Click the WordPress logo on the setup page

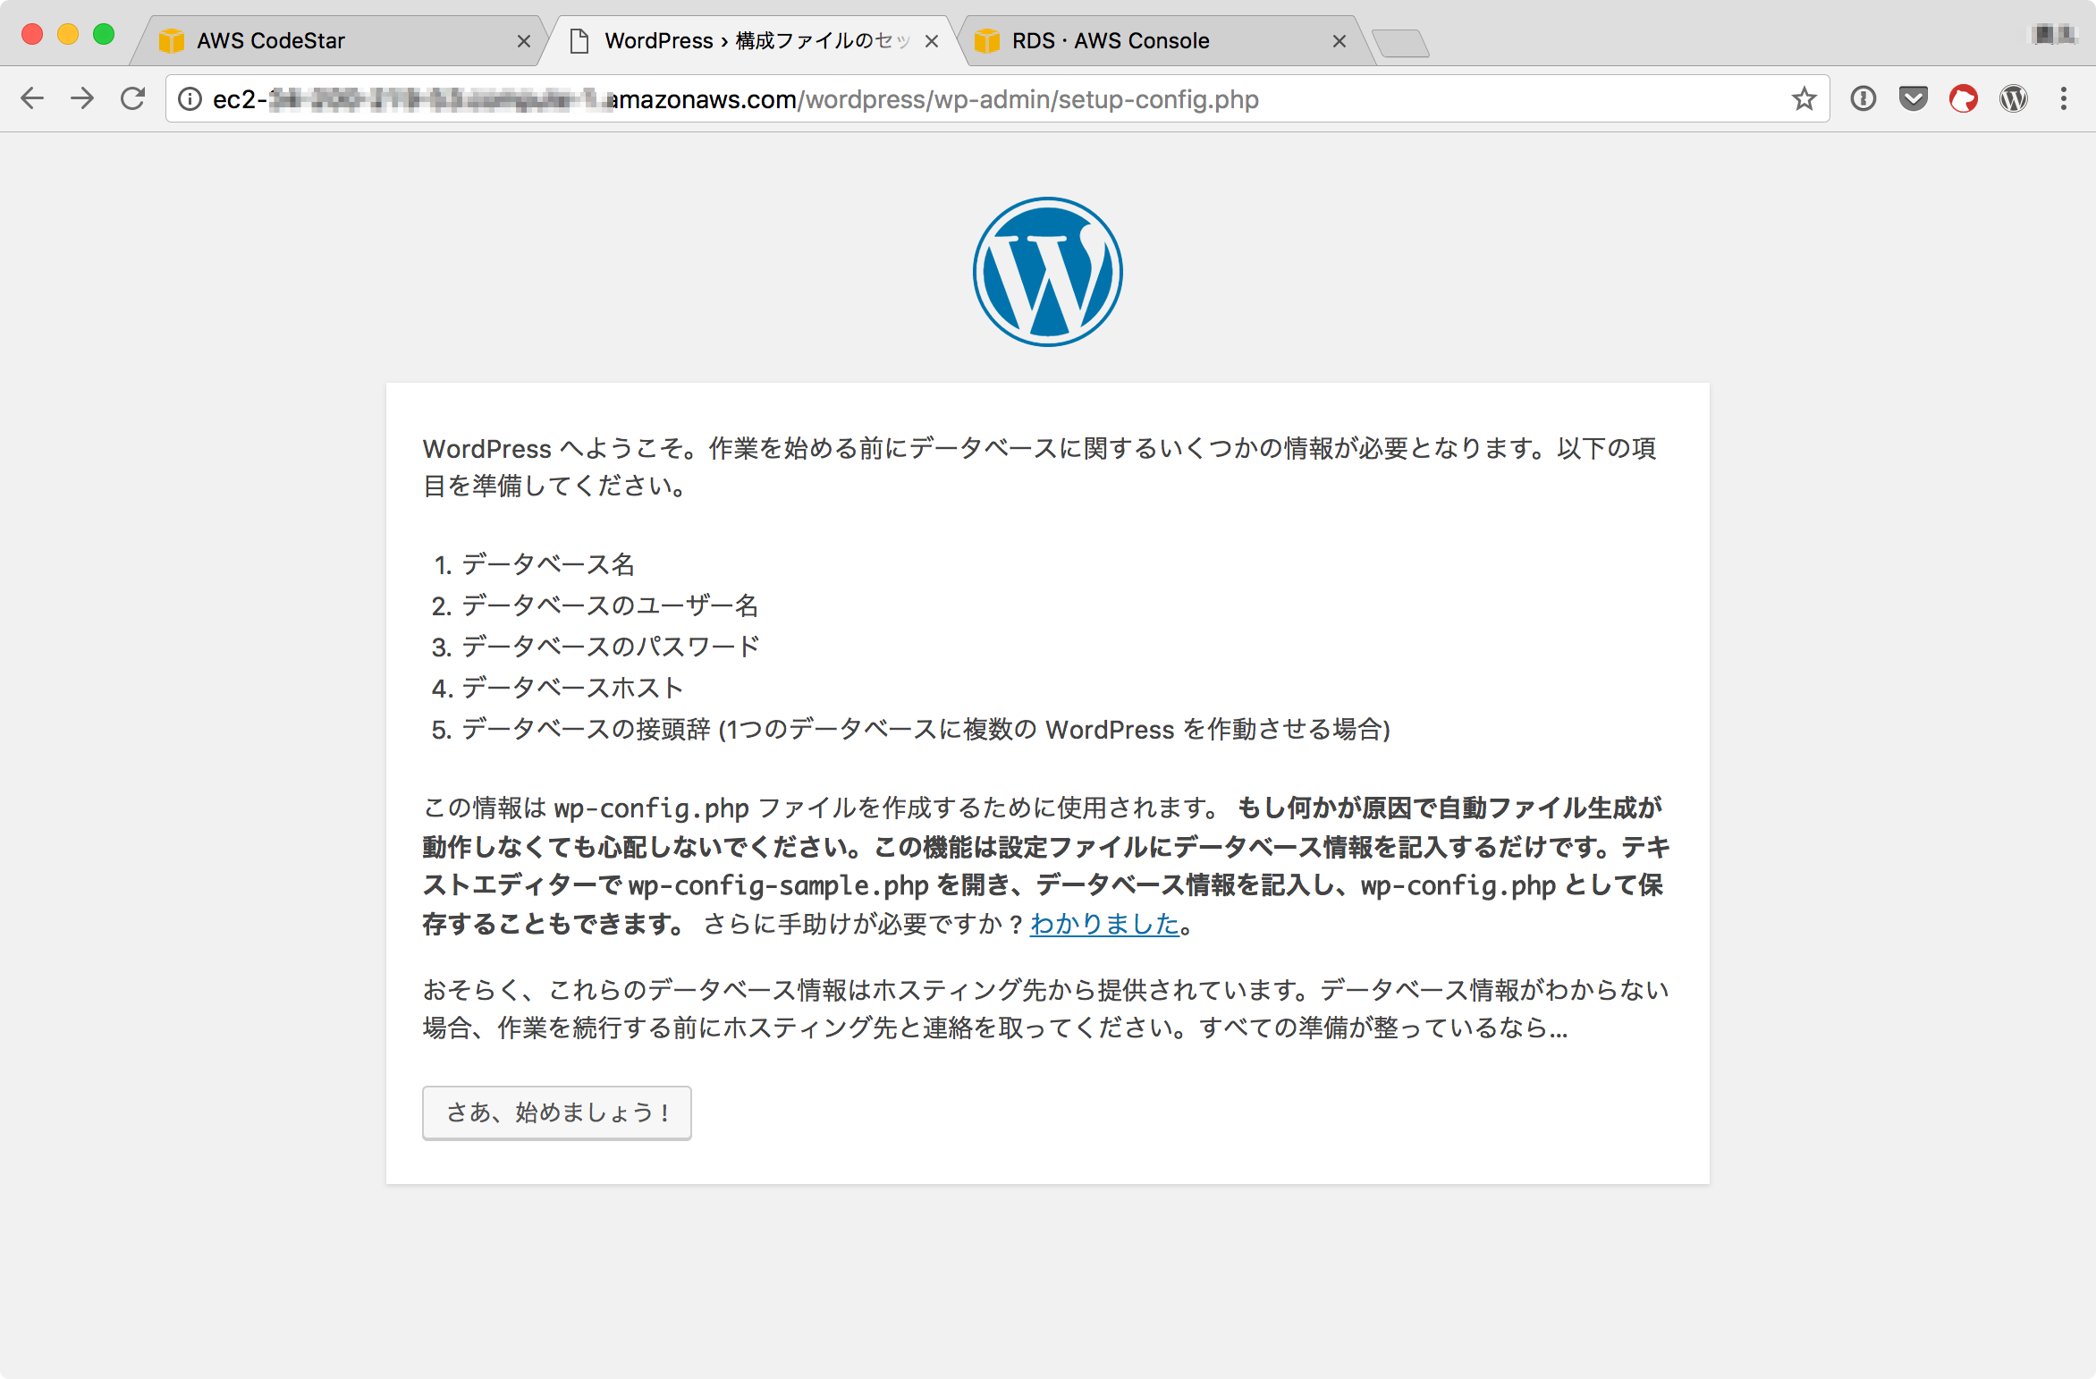coord(1046,273)
